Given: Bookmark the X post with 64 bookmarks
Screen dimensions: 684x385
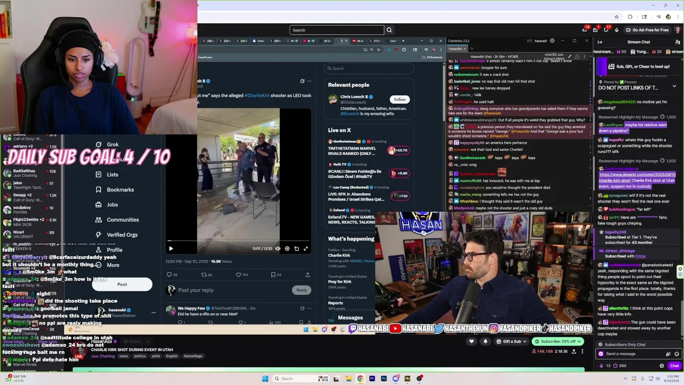Looking at the screenshot, I should [x=273, y=275].
